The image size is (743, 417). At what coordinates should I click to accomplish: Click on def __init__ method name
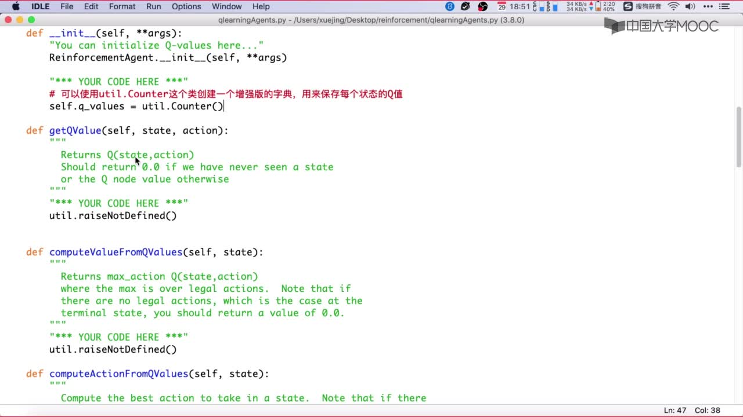[72, 33]
